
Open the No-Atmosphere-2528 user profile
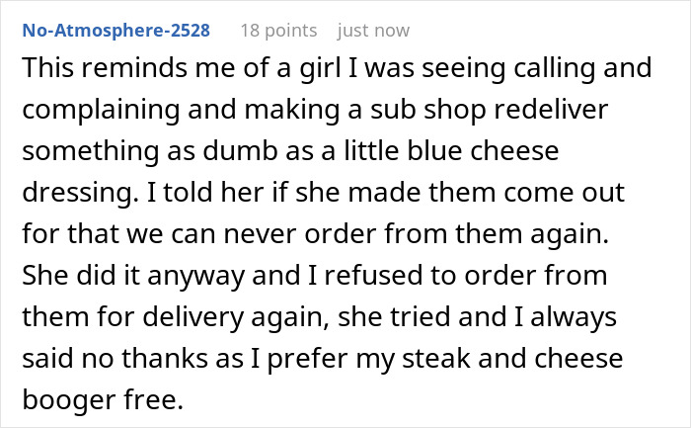coord(115,31)
